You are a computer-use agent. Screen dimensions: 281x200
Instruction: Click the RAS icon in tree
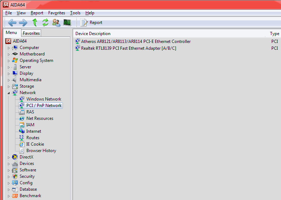pos(22,112)
